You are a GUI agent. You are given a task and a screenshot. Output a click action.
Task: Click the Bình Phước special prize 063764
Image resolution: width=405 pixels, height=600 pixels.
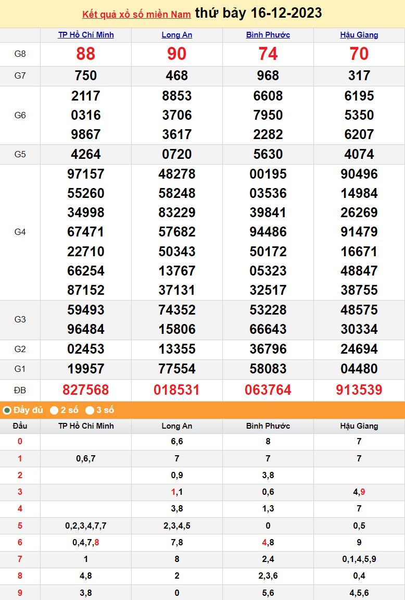click(268, 390)
